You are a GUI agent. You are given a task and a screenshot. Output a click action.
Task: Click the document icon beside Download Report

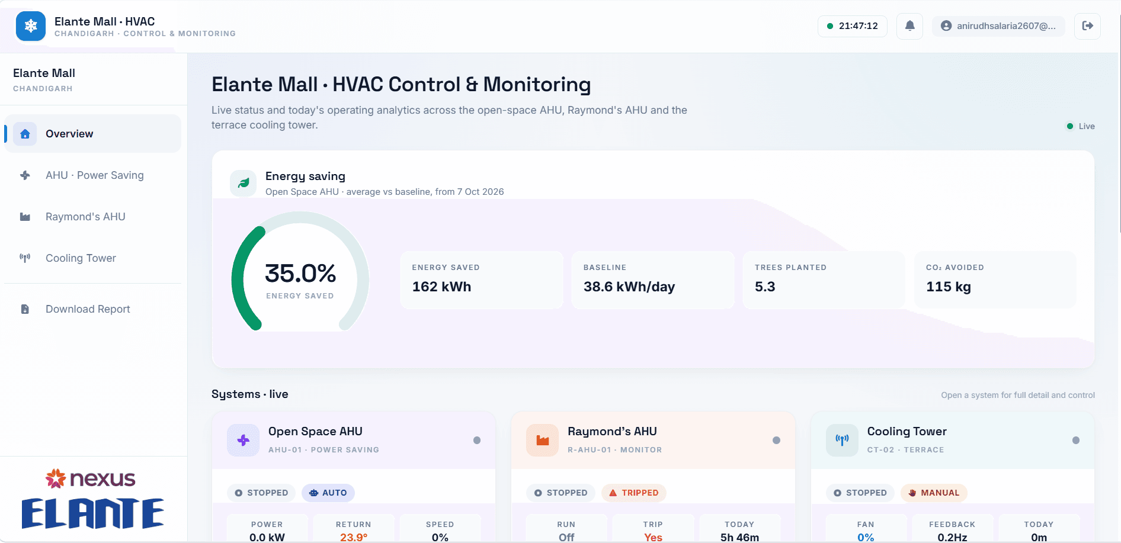coord(25,309)
